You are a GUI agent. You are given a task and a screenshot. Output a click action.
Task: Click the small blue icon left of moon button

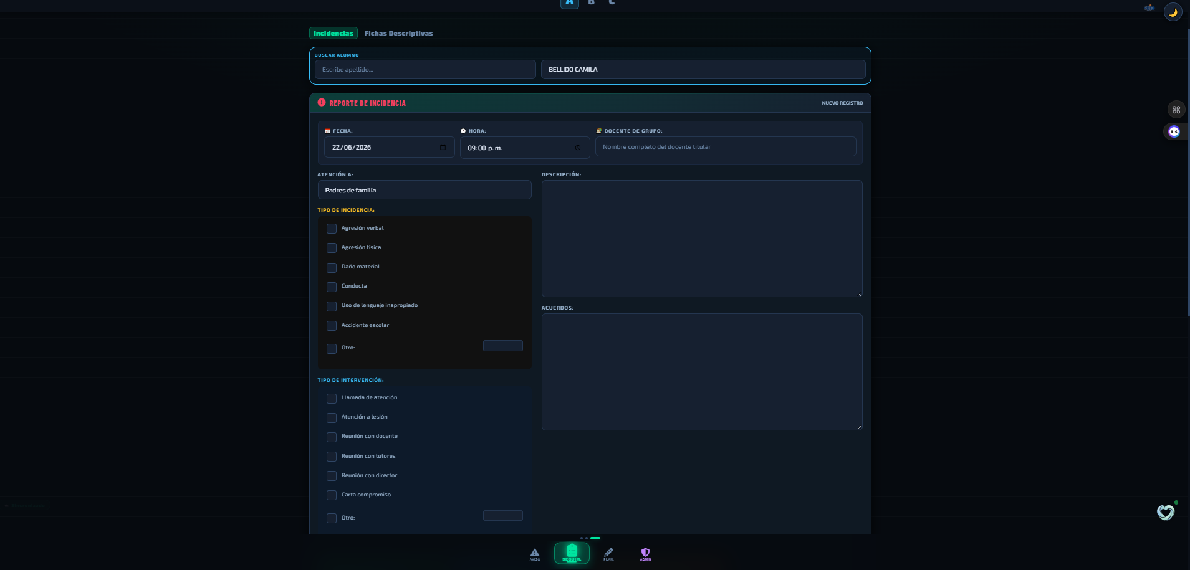[1149, 7]
